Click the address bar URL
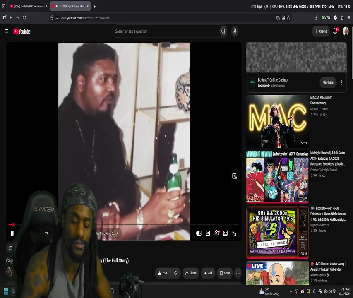The height and width of the screenshot is (298, 353). (x=85, y=18)
